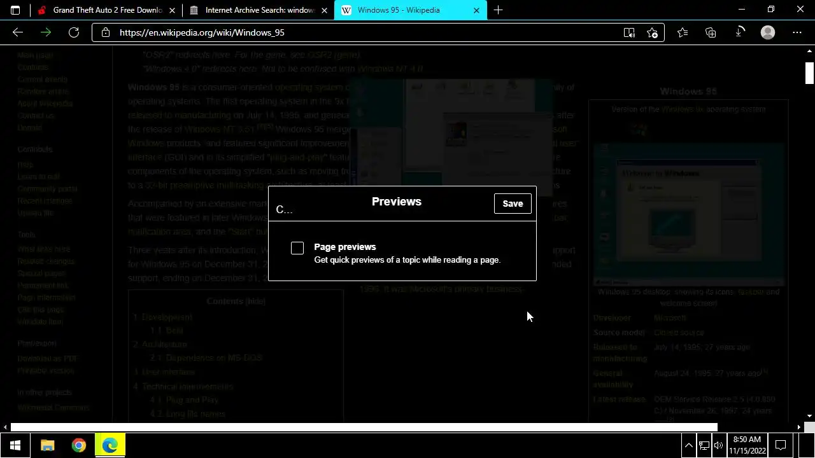Screen dimensions: 815x458
Task: Close the Grand Theft Auto 2 tab
Action: (x=173, y=10)
